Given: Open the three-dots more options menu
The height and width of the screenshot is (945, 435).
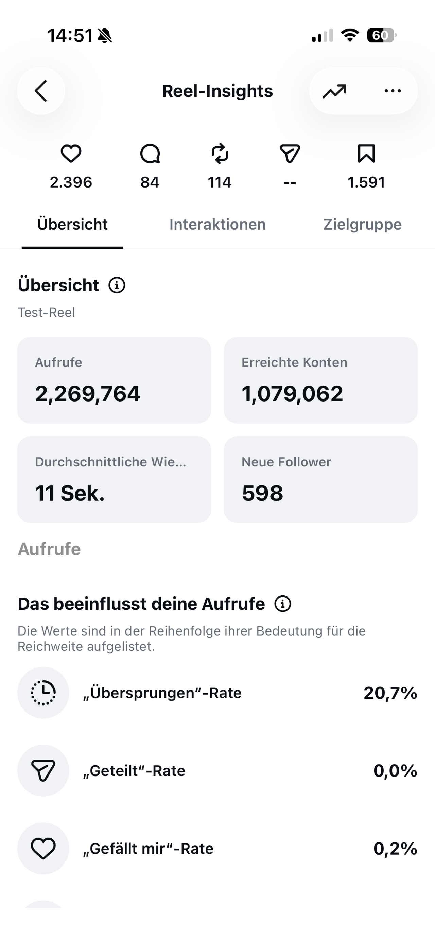Looking at the screenshot, I should 393,91.
